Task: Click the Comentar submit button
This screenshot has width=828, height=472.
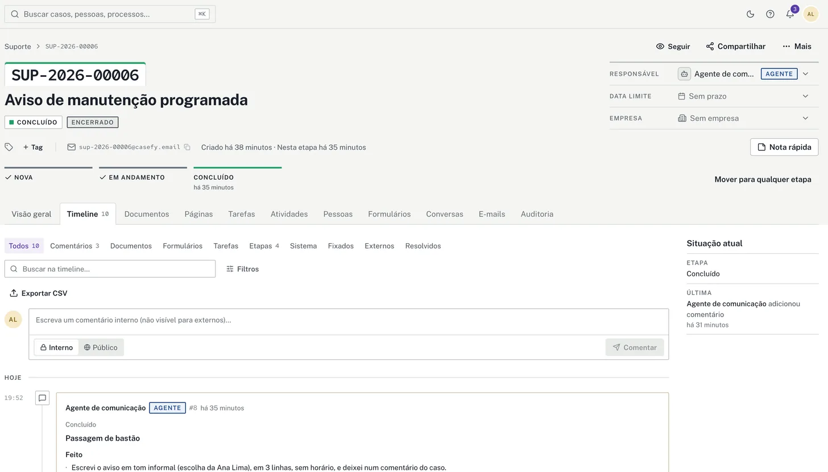Action: pyautogui.click(x=635, y=347)
